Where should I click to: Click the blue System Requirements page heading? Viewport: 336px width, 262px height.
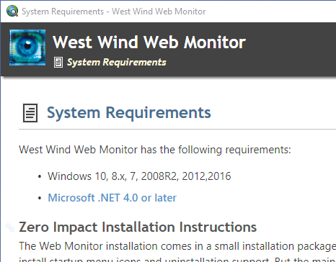129,112
